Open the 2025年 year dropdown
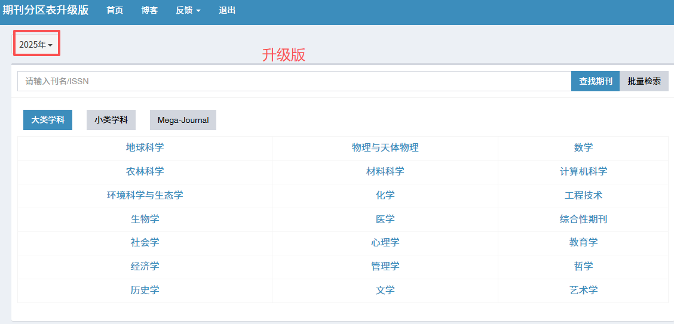Viewport: 674px width, 324px height. pos(36,45)
